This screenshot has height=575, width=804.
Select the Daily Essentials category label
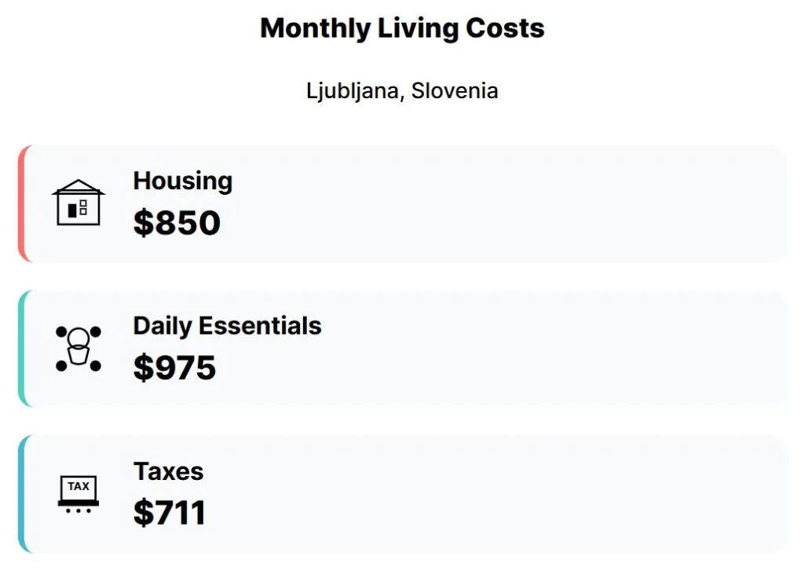click(x=227, y=326)
